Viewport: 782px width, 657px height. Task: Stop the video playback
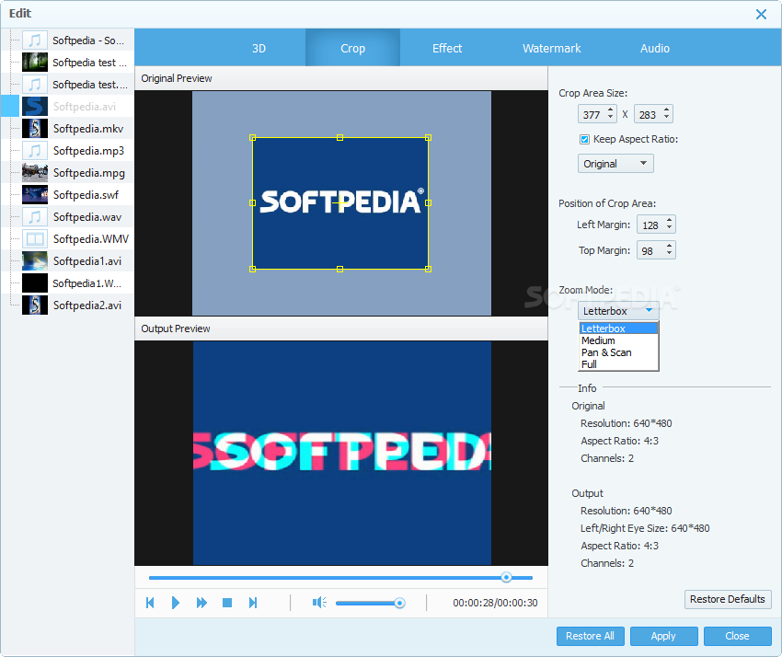tap(227, 603)
